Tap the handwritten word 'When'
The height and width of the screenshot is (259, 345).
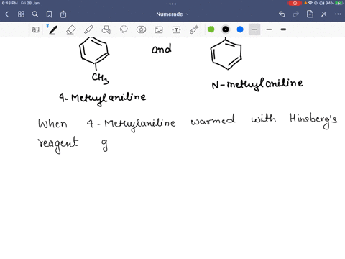click(x=52, y=124)
